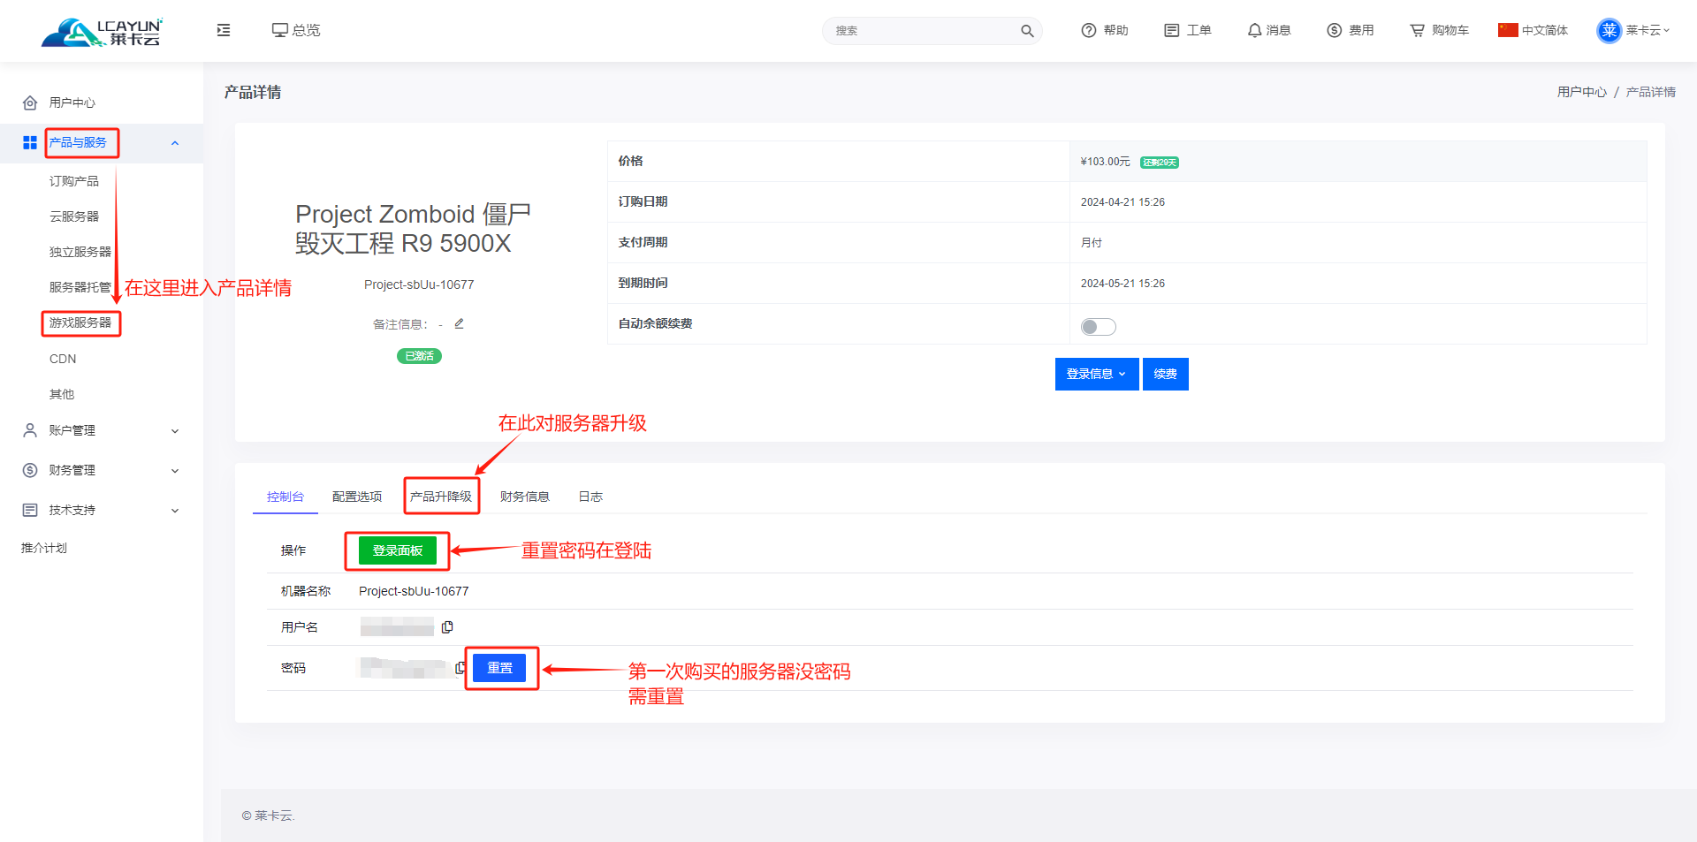Click the blue 重置 password button
Image resolution: width=1697 pixels, height=842 pixels.
tap(499, 668)
